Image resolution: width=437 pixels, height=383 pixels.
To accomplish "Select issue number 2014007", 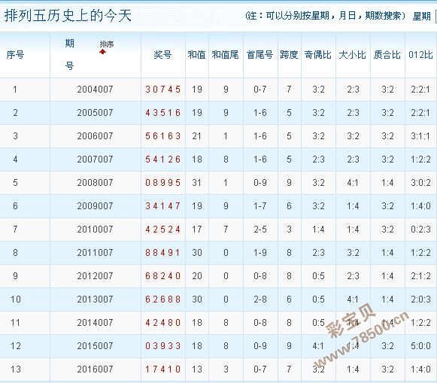I will tap(95, 323).
